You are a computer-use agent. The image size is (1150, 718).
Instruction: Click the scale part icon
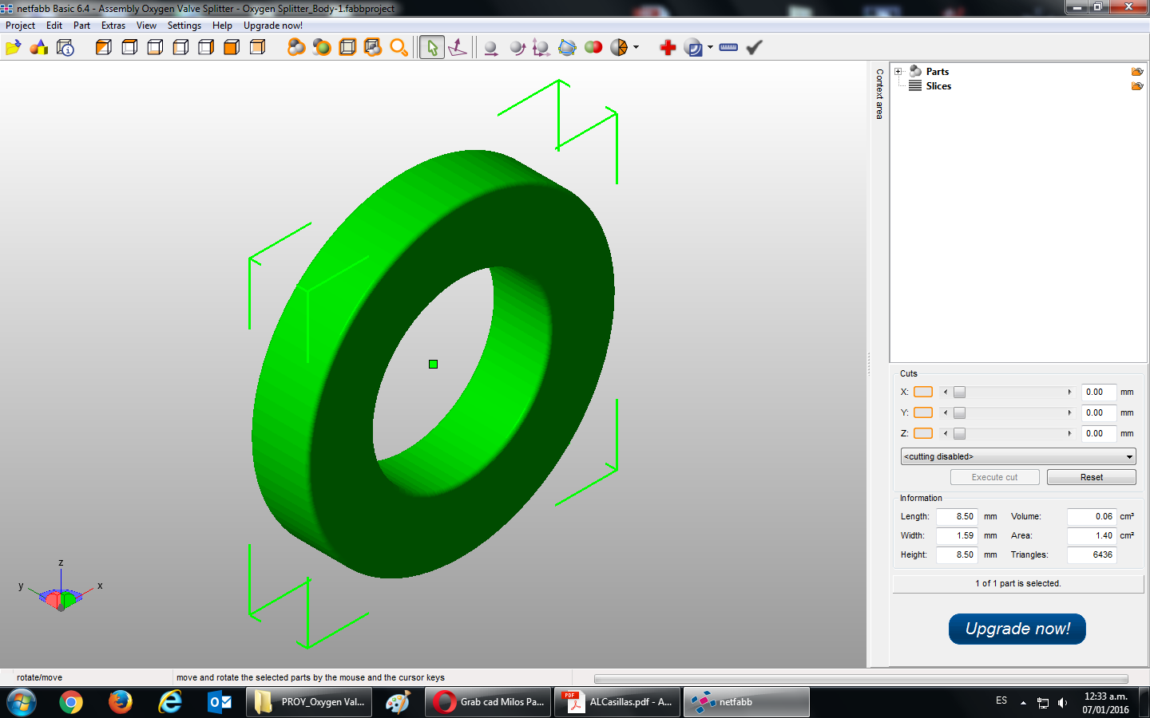tap(541, 48)
